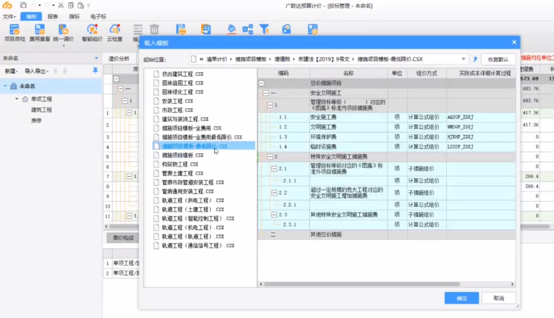Screen dimensions: 554x318
Task: Collapse the 安全文明施工 row
Action: click(266, 93)
